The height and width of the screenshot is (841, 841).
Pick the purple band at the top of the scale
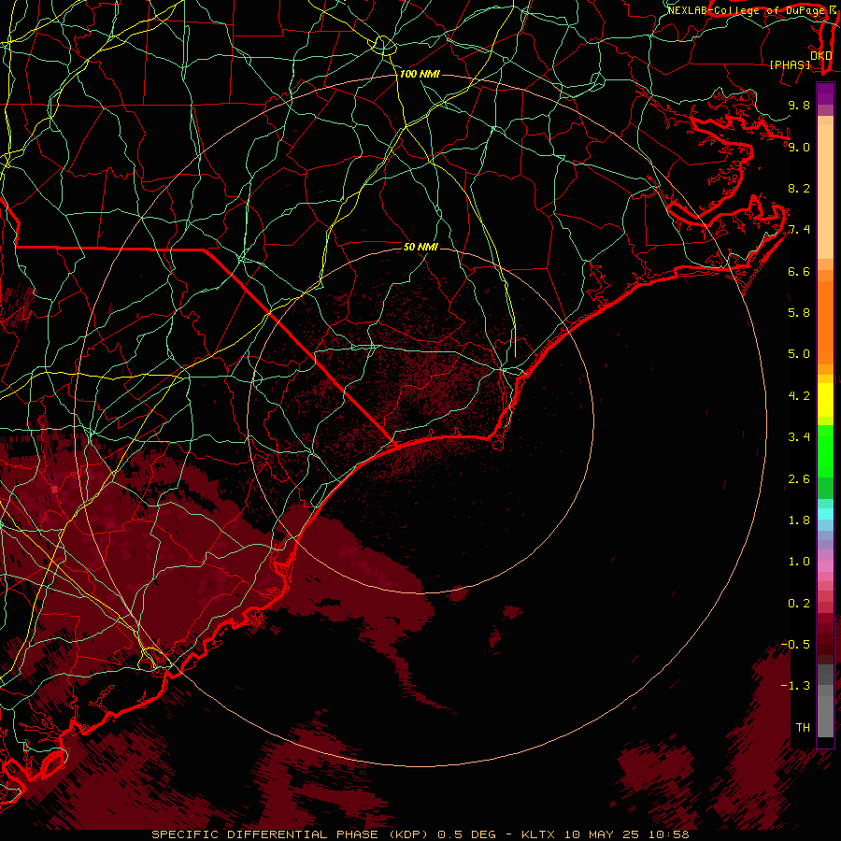click(825, 93)
